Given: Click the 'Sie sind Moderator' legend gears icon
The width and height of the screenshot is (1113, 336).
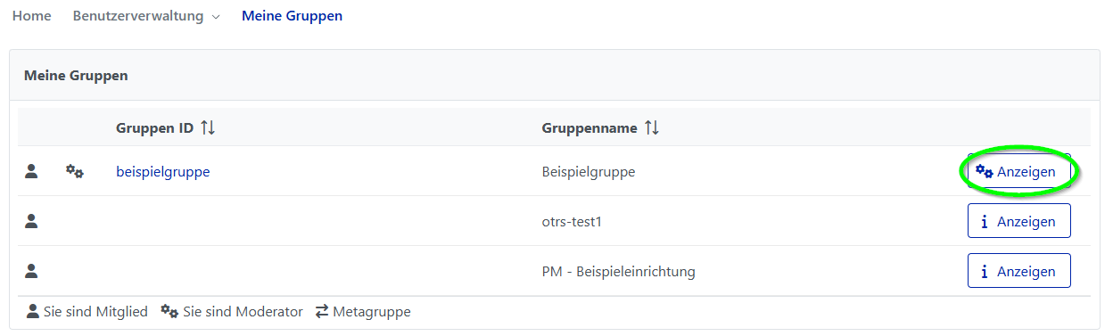Looking at the screenshot, I should (x=169, y=312).
